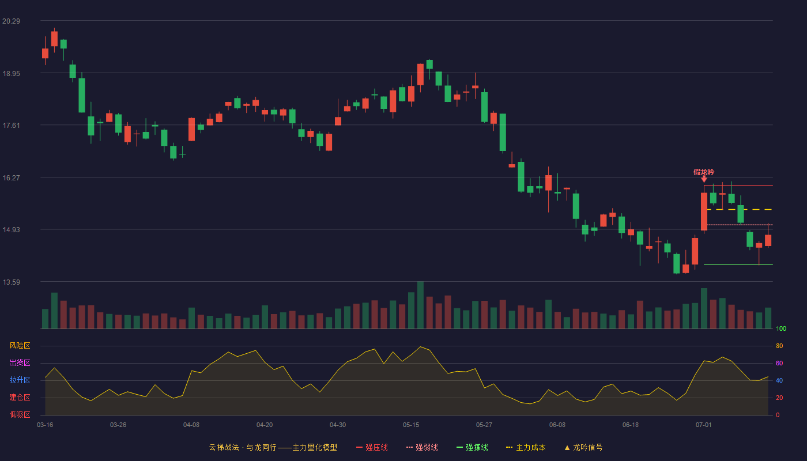This screenshot has height=461, width=807.
Task: Click the 20.29 price axis label
Action: tap(11, 21)
